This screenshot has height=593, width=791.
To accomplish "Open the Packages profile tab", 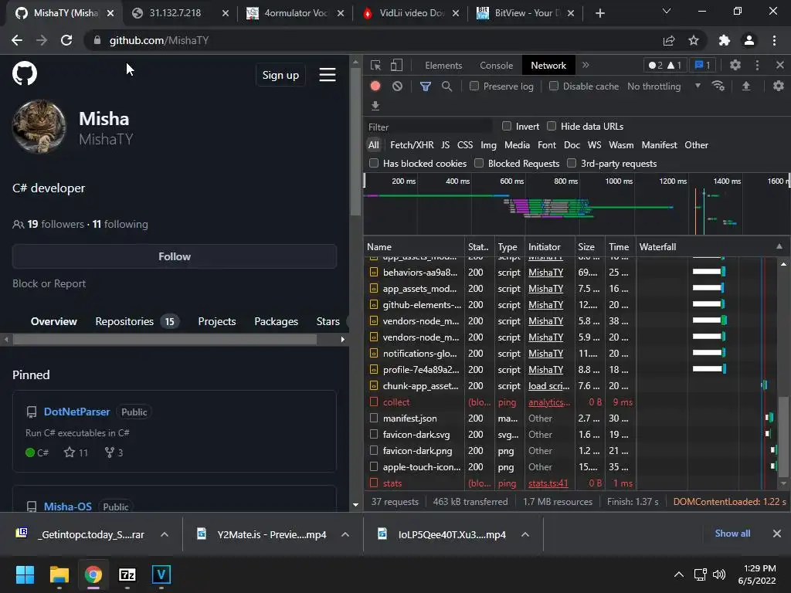I will pos(276,322).
